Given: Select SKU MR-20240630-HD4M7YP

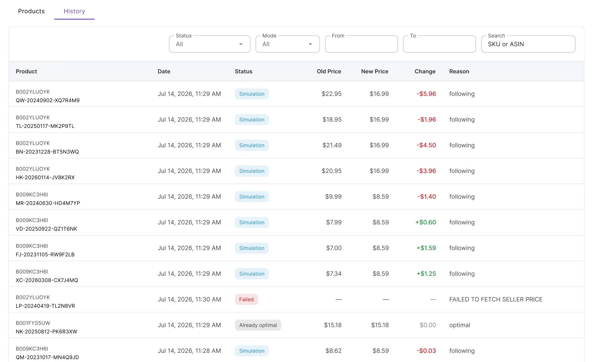Looking at the screenshot, I should pyautogui.click(x=48, y=203).
